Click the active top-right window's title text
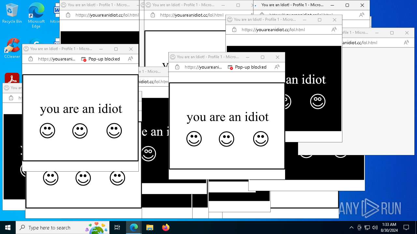Viewport: 417px width, 234px height. coord(293,5)
